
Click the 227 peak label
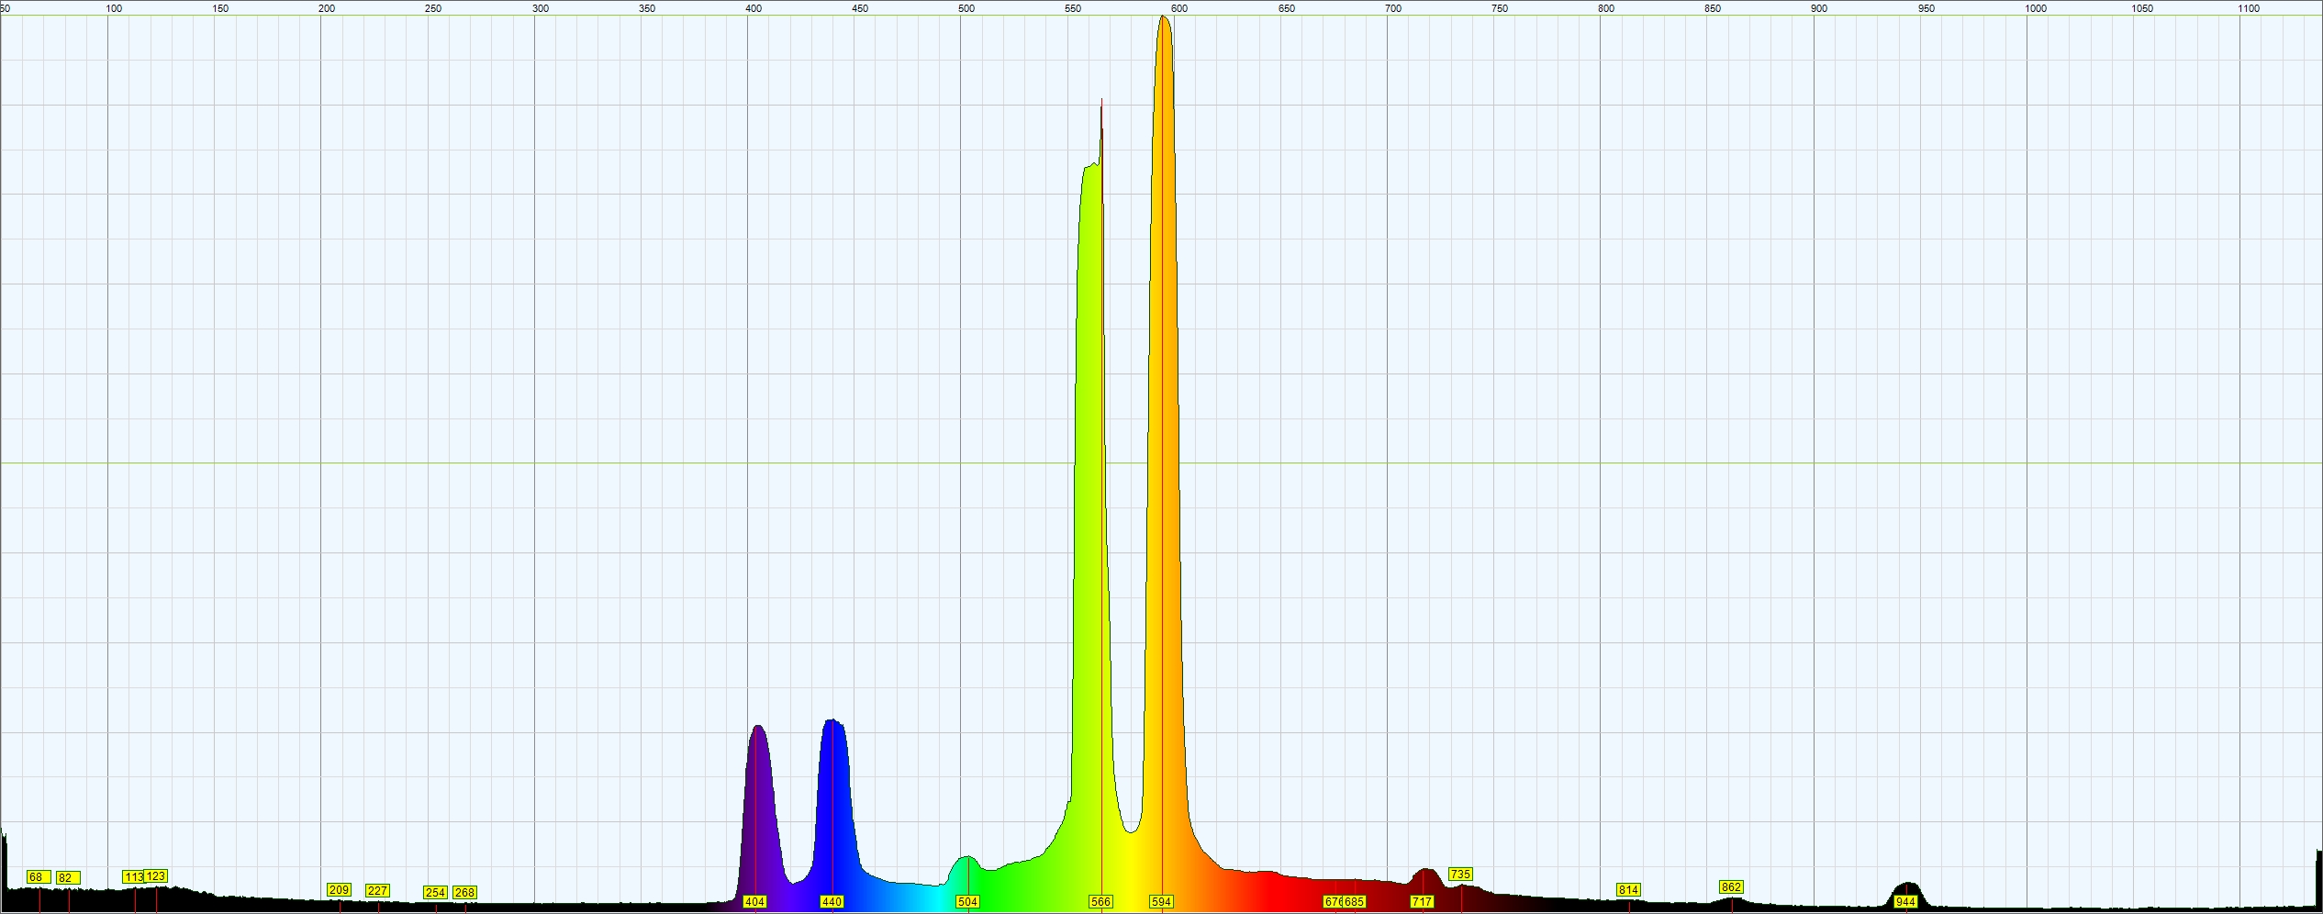tap(377, 891)
